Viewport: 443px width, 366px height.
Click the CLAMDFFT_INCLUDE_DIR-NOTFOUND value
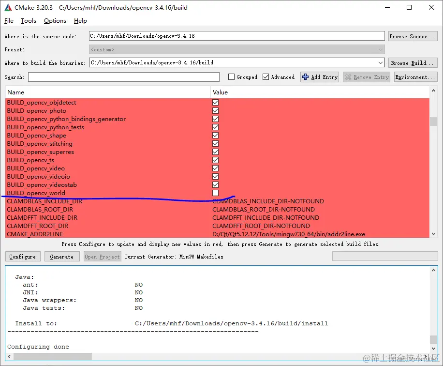(x=266, y=217)
